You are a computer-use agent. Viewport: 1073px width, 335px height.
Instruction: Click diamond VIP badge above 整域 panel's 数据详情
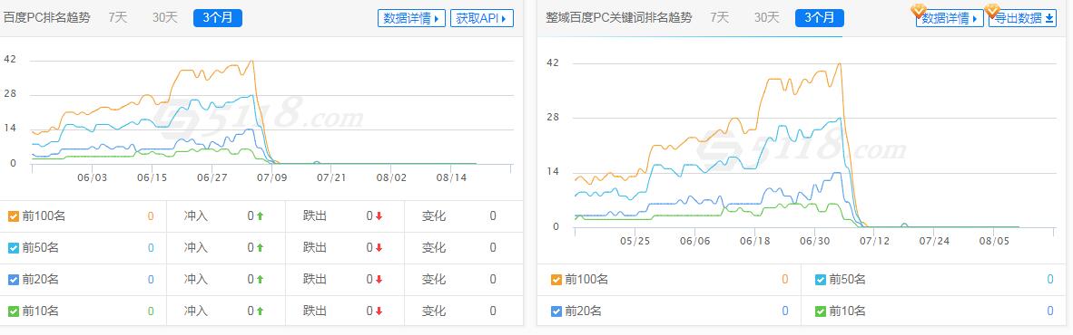(918, 10)
